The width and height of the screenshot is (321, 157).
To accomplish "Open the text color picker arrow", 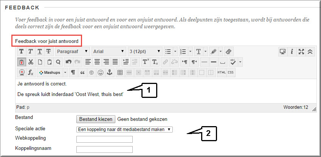I will pyautogui.click(x=206, y=52).
